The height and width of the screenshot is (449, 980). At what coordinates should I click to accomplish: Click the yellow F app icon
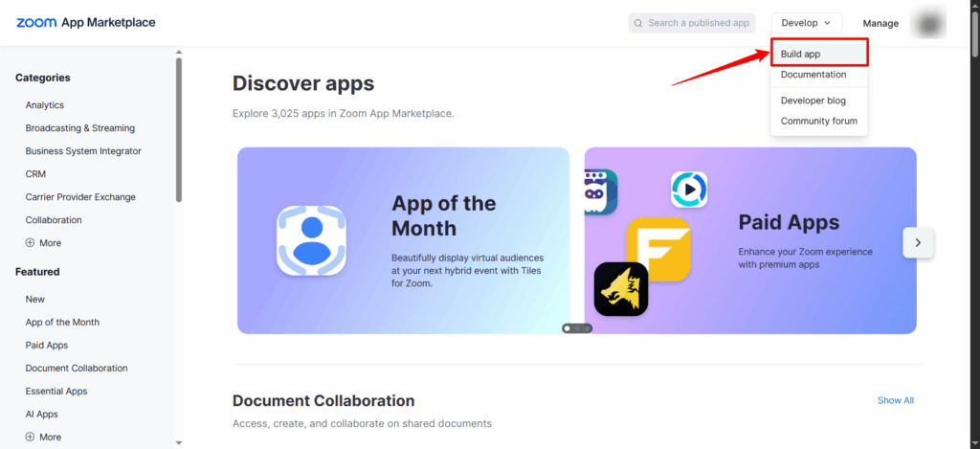(658, 249)
